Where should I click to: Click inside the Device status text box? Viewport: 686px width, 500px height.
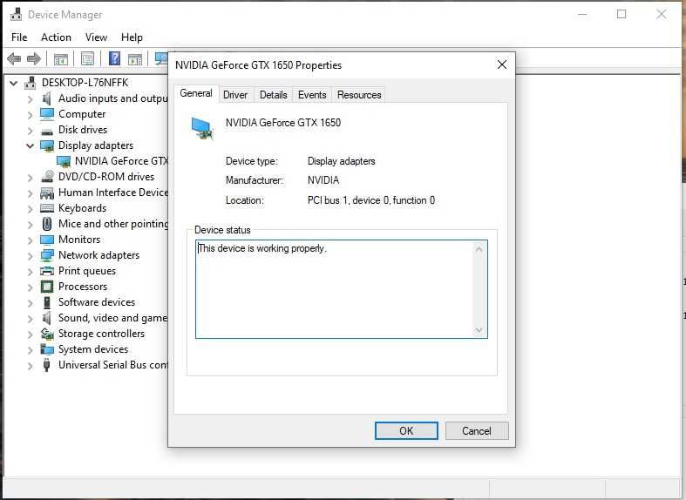(341, 289)
